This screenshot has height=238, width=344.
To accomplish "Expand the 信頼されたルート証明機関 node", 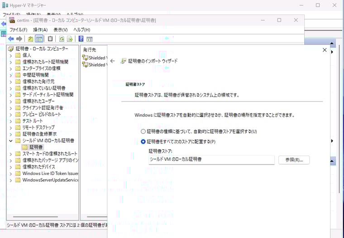I will coord(11,62).
